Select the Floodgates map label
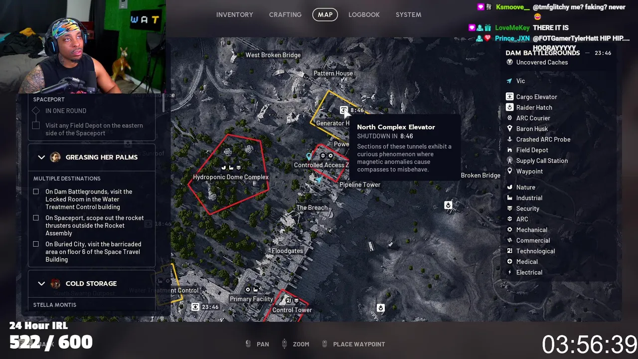Image resolution: width=638 pixels, height=359 pixels. point(287,251)
